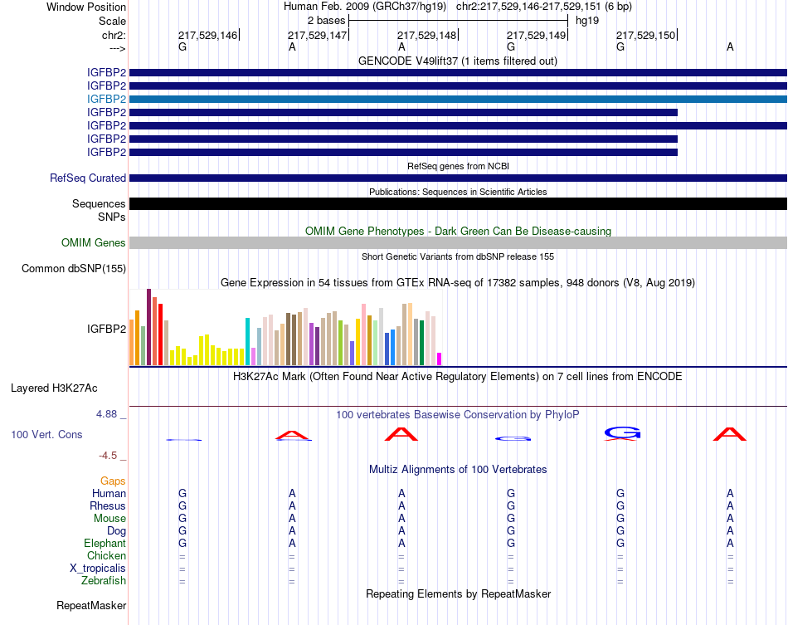Click the chr2: ruler label
The width and height of the screenshot is (788, 625).
click(x=114, y=35)
